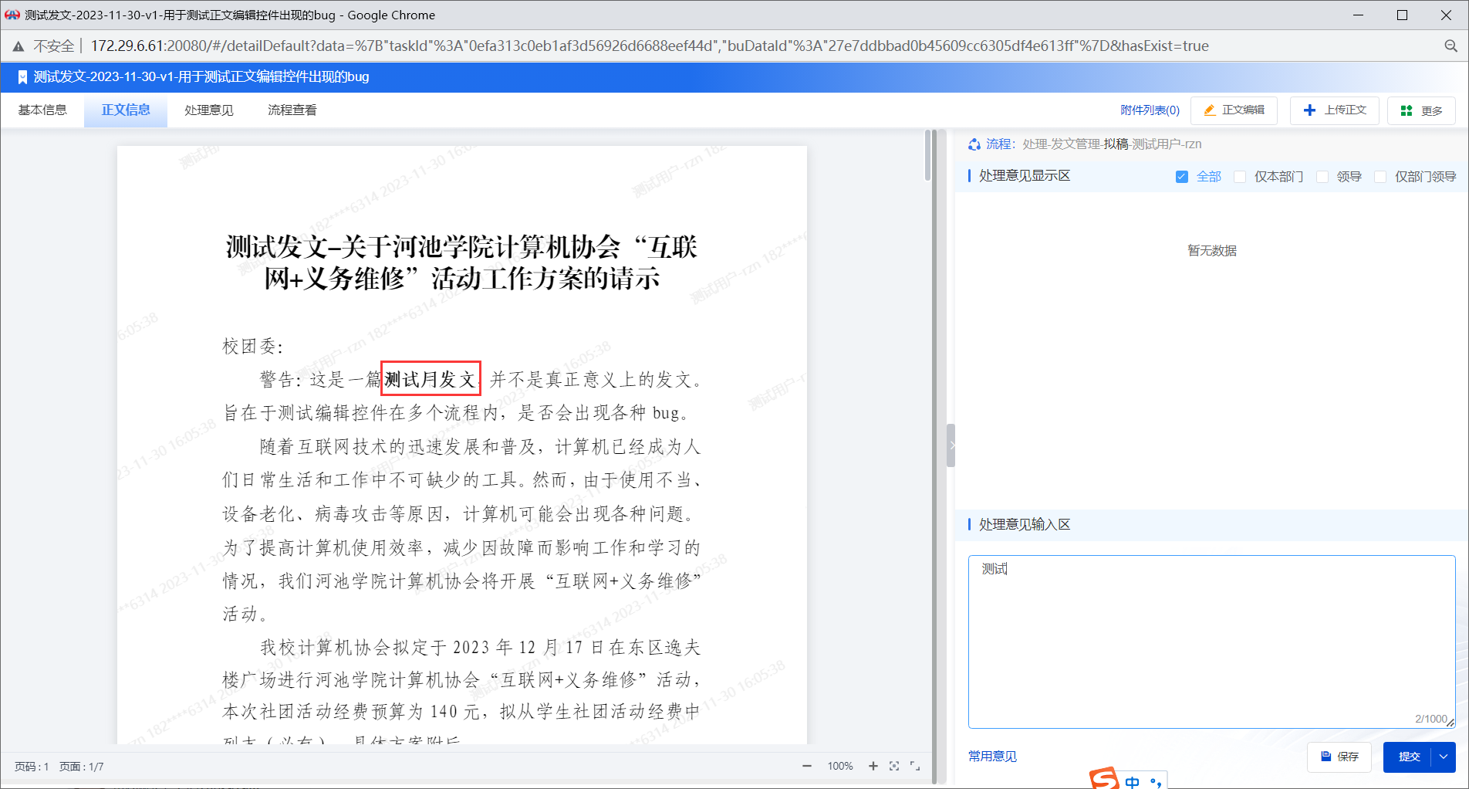Click the green grid icon on 更多
Image resolution: width=1469 pixels, height=789 pixels.
[1407, 111]
